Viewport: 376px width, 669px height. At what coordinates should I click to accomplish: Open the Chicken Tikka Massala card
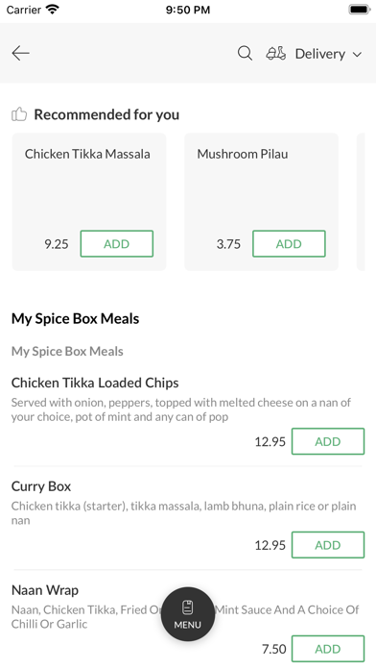pos(89,202)
